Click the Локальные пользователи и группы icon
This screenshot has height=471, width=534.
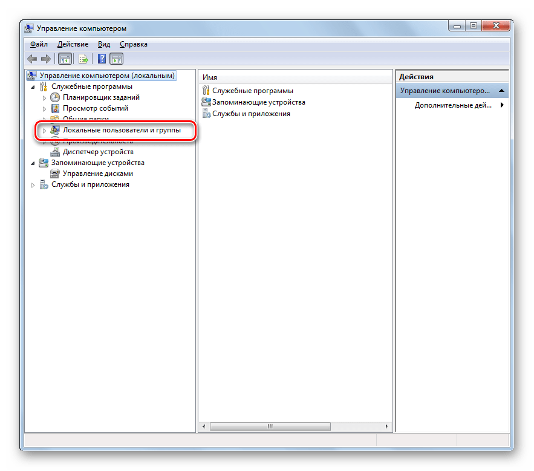(x=55, y=130)
